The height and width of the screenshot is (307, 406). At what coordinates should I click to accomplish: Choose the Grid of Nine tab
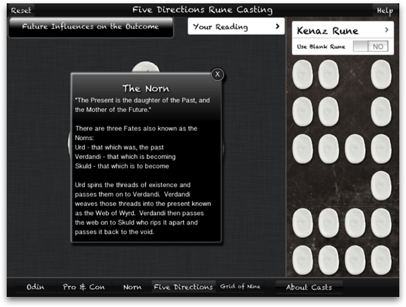pyautogui.click(x=239, y=287)
